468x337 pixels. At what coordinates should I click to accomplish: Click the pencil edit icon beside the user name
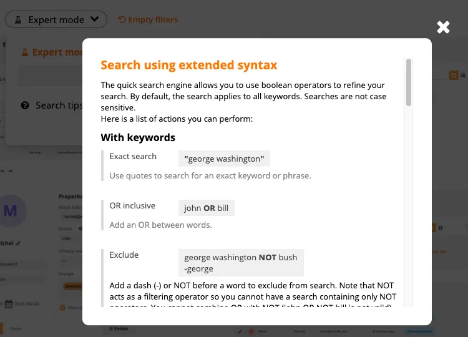(x=18, y=243)
